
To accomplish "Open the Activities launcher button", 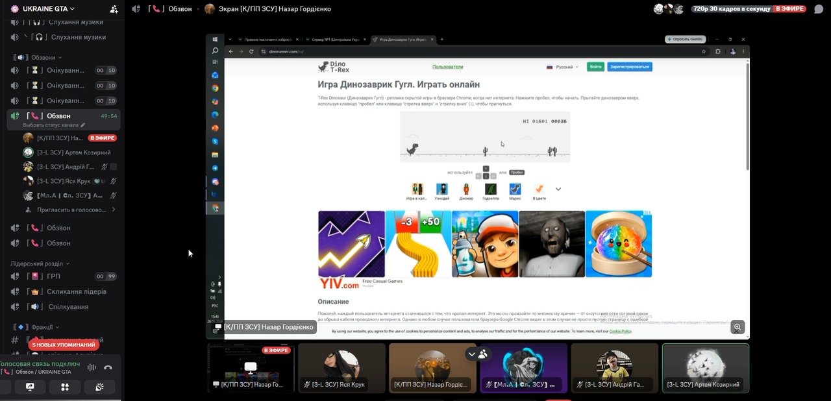I will click(64, 387).
